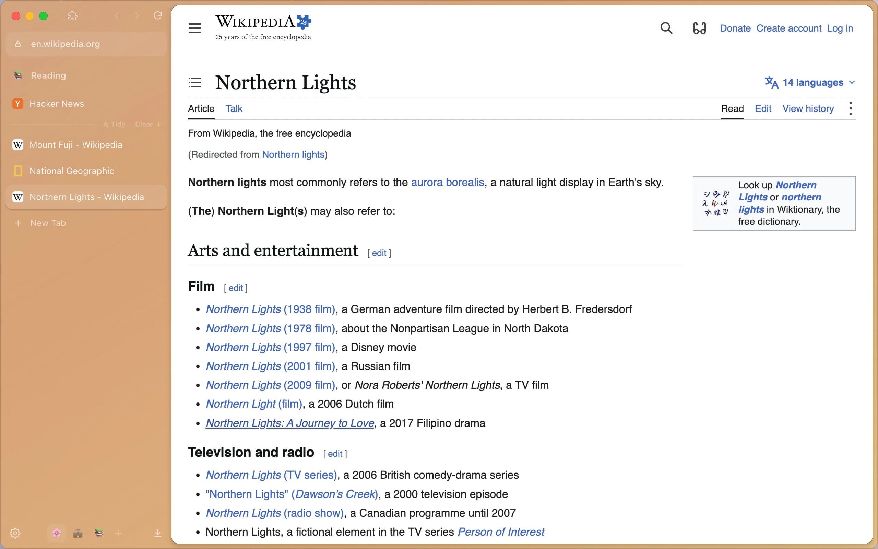Open Wikipedia main hamburger menu
The height and width of the screenshot is (549, 878).
coord(195,28)
